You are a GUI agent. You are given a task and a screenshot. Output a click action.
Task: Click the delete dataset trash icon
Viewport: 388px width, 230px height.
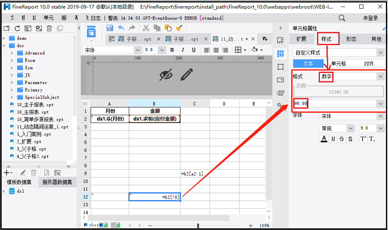34,173
